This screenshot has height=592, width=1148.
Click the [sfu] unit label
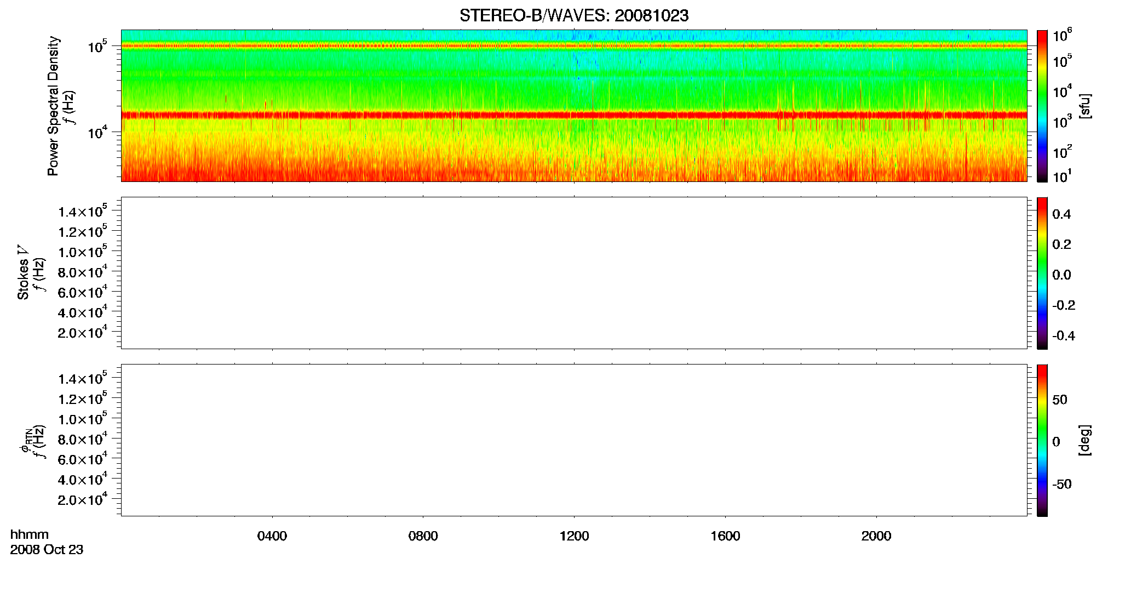(x=1084, y=106)
